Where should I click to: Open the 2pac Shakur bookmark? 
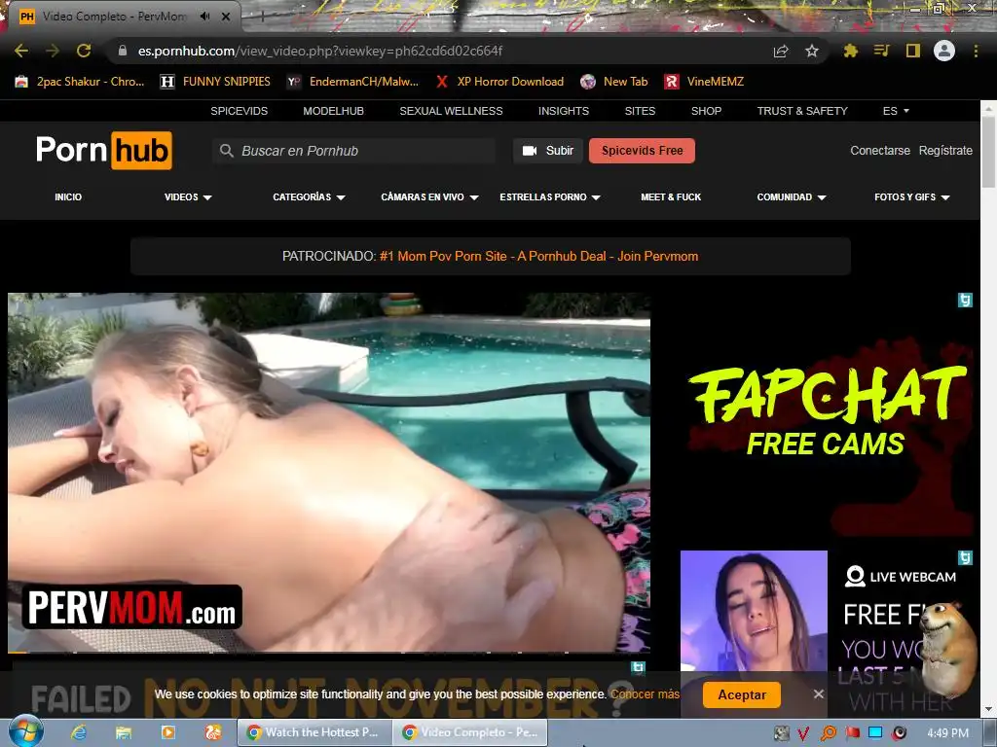[x=80, y=82]
